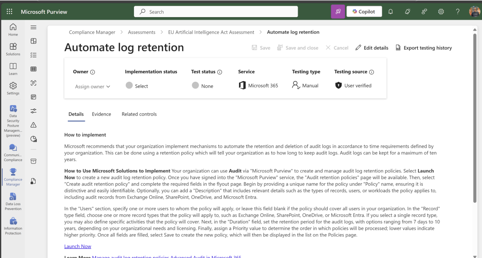482x258 pixels.
Task: Go to Home in the left rail
Action: point(13,30)
